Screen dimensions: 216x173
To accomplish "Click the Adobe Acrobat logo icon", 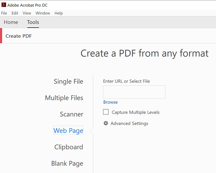I will point(4,5).
